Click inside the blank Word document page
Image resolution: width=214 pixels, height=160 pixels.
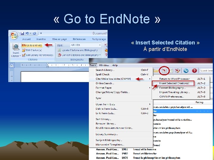coord(55,77)
